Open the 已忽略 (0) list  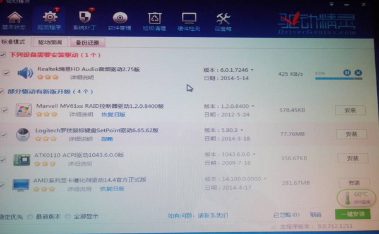pos(286,214)
